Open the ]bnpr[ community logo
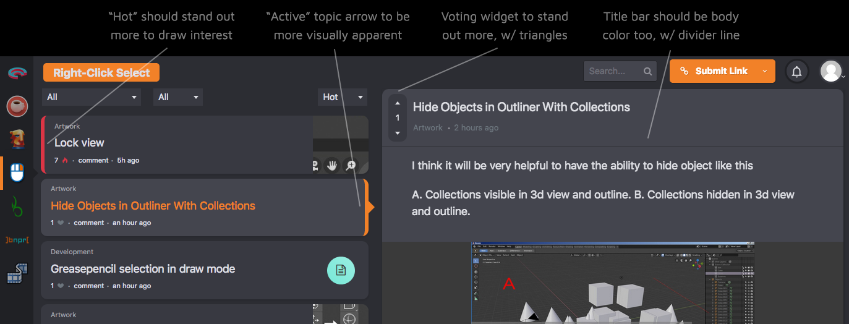This screenshot has height=324, width=849. (17, 240)
